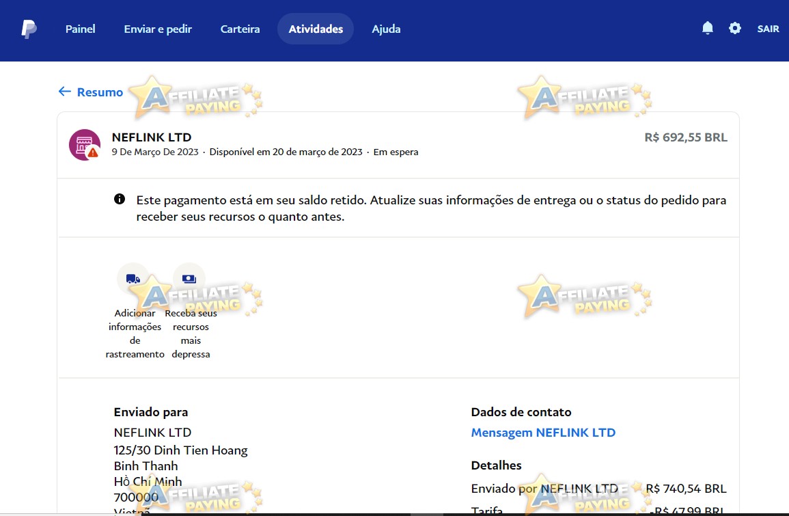Image resolution: width=789 pixels, height=516 pixels.
Task: Click the Em espera status text
Action: [396, 152]
